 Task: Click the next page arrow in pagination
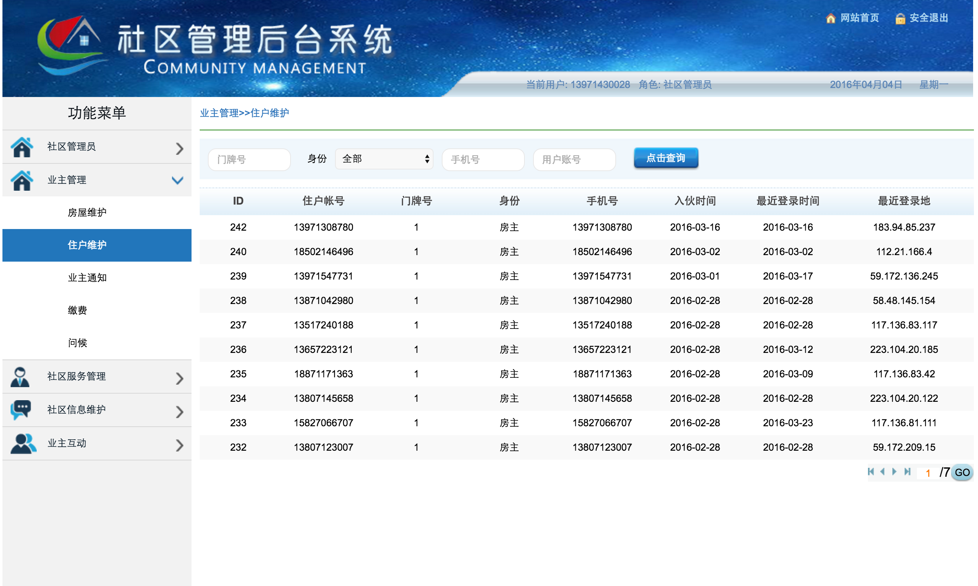[895, 472]
